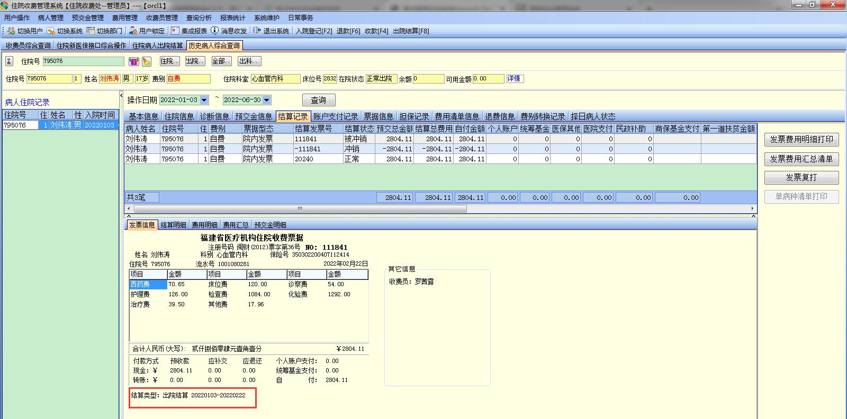Switch to the 收费员综合查询 tab

(x=29, y=45)
